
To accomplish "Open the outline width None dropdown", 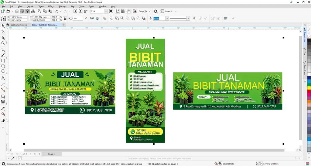I will 167,19.
